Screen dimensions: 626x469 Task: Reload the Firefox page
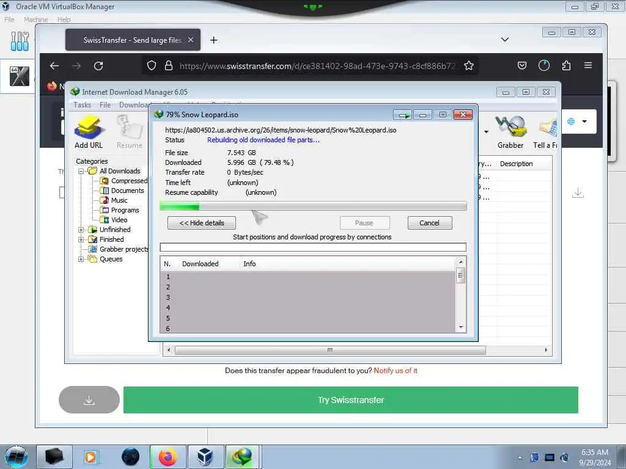pos(98,66)
